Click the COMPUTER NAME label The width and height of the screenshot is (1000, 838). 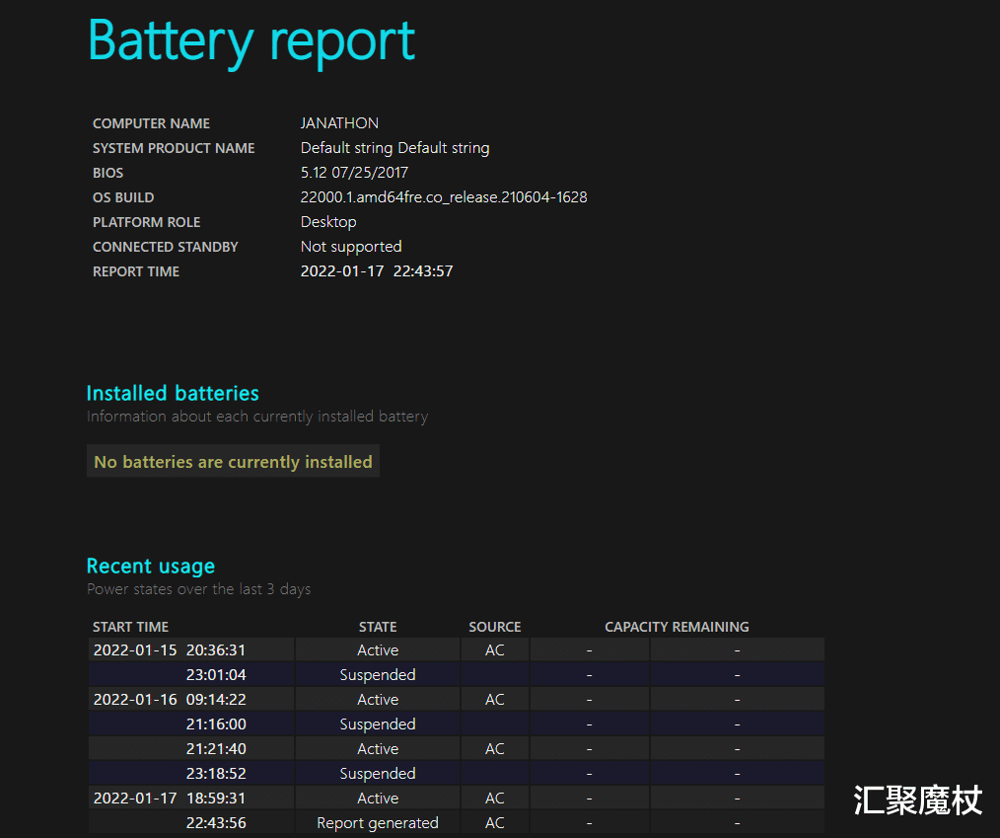pos(151,123)
